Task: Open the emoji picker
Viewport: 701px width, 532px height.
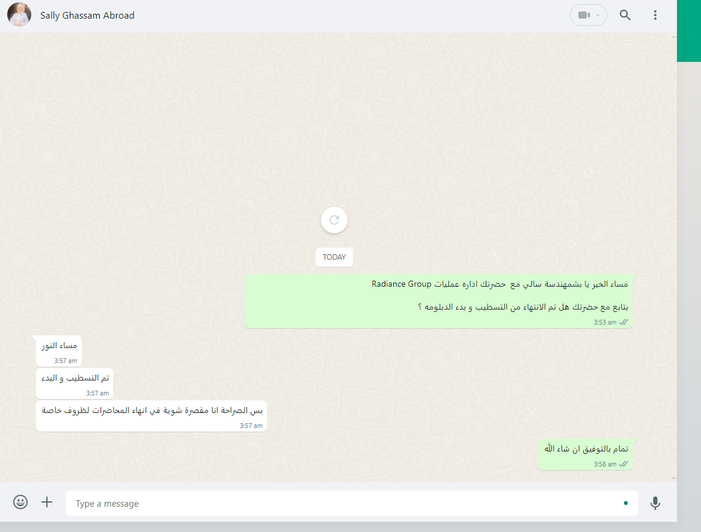Action: [20, 502]
